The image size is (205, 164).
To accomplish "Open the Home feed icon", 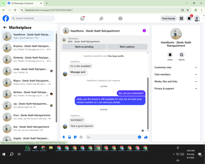I will pyautogui.click(x=82, y=18).
